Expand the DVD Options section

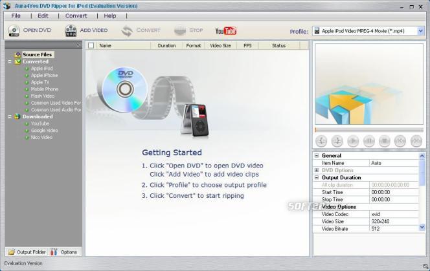pos(317,170)
